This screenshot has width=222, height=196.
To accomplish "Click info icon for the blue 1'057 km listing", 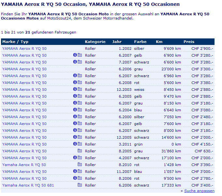I will pos(75,172).
